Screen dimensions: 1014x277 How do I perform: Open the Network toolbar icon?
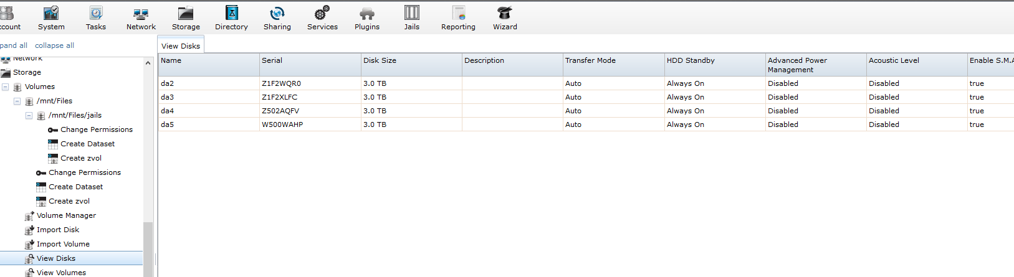click(x=141, y=13)
